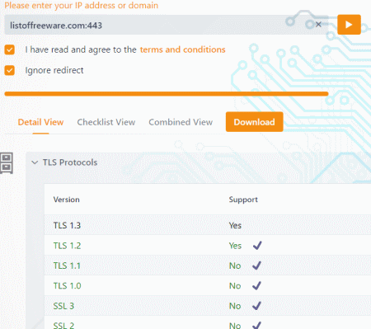The height and width of the screenshot is (329, 371).
Task: Click the checkmark icon in the TLS 1.2 row
Action: tap(257, 245)
